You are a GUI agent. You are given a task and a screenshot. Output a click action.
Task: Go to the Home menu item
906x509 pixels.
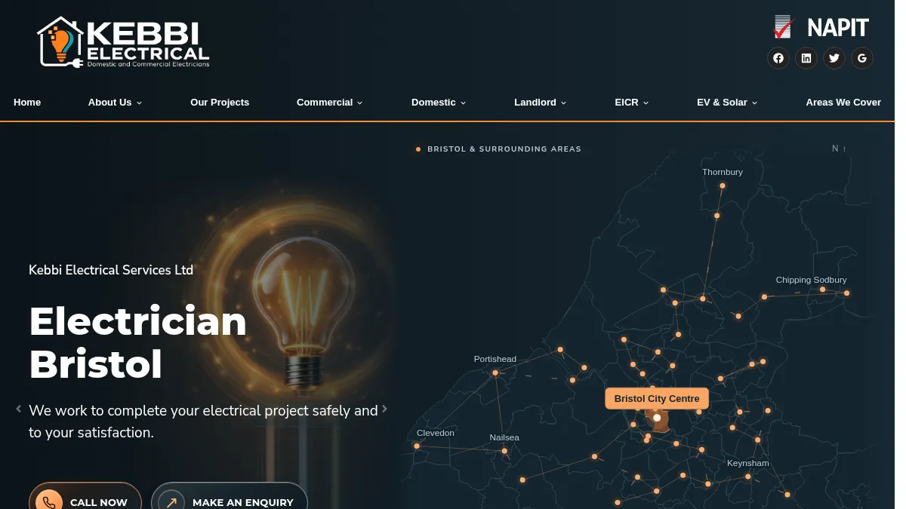point(27,103)
